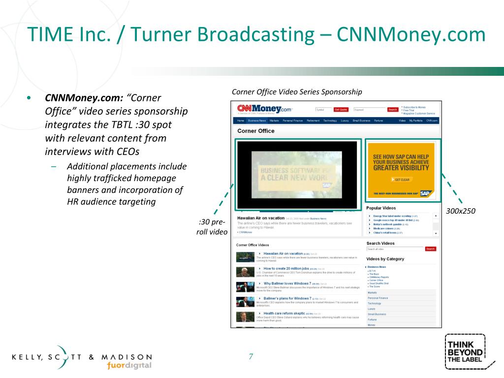
Task: Open the Subscribe to Money link
Action: (414, 107)
